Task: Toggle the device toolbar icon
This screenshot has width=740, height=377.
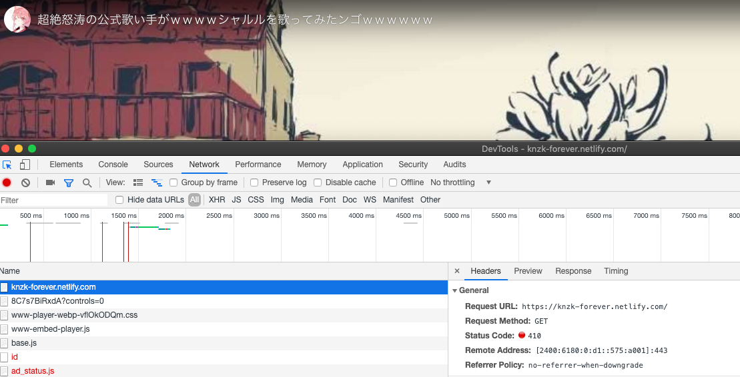Action: pos(25,165)
